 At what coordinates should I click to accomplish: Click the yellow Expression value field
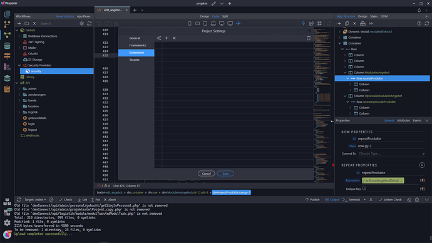point(383,180)
